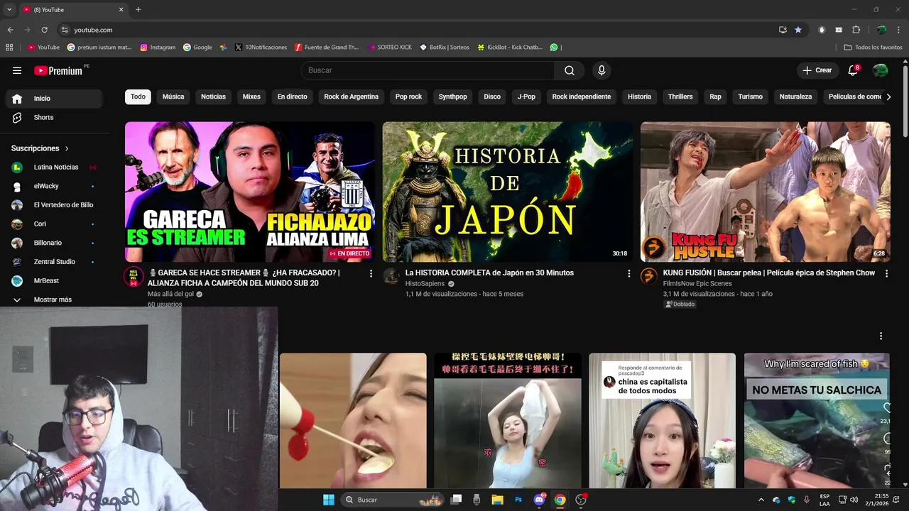Select the Historia filter chip

coord(639,97)
